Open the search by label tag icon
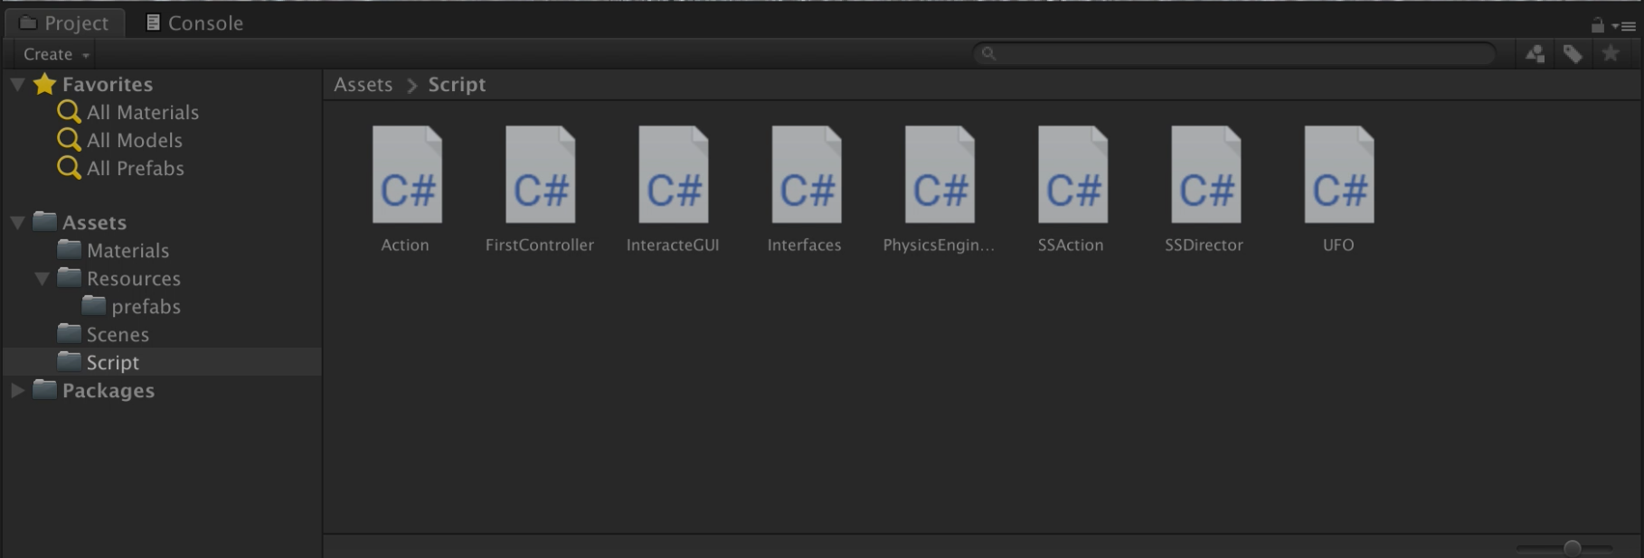 point(1573,54)
